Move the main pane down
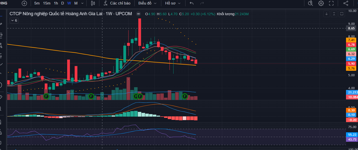The width and height of the screenshot is (358, 150). (x=327, y=14)
